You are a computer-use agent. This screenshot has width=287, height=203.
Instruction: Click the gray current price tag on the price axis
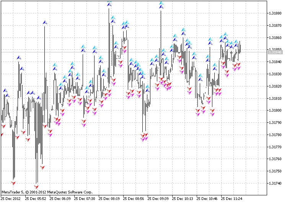[276, 52]
